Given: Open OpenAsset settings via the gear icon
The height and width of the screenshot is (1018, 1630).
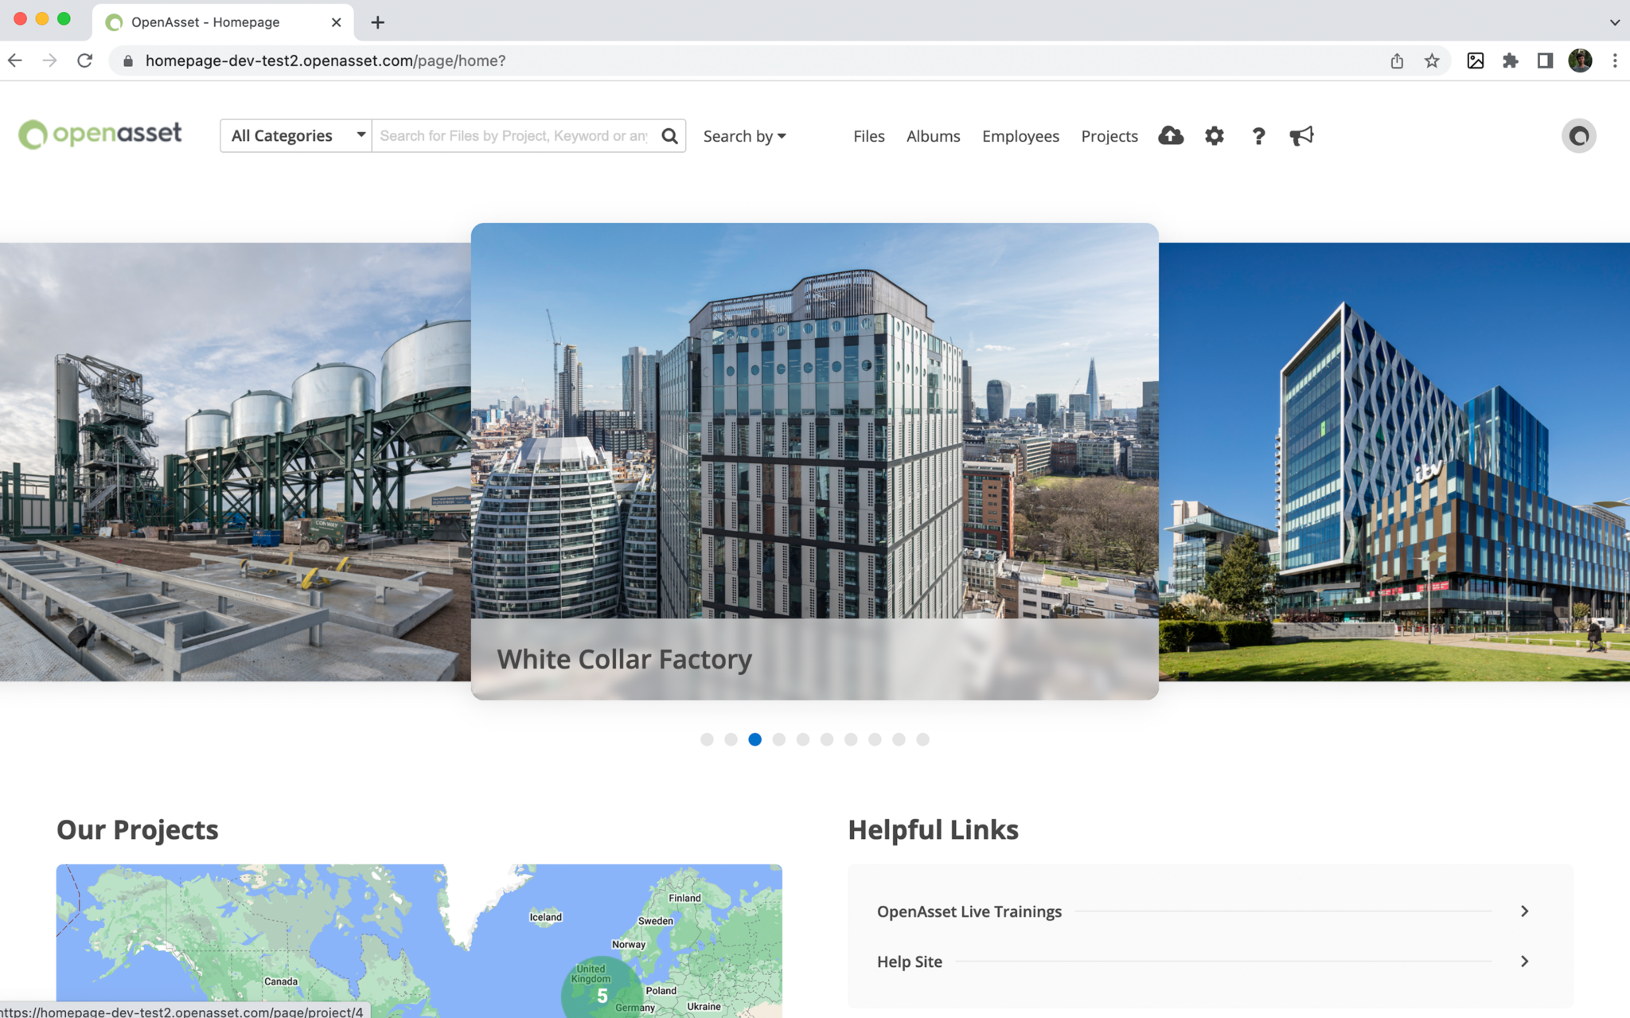Looking at the screenshot, I should point(1214,135).
